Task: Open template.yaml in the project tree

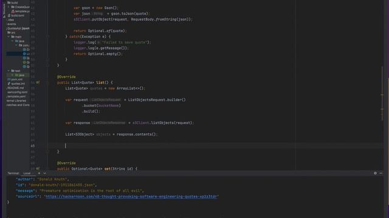Action: 16,96
